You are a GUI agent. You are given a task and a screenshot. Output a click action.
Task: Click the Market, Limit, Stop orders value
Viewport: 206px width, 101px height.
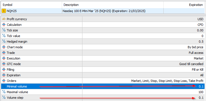tap(167, 81)
